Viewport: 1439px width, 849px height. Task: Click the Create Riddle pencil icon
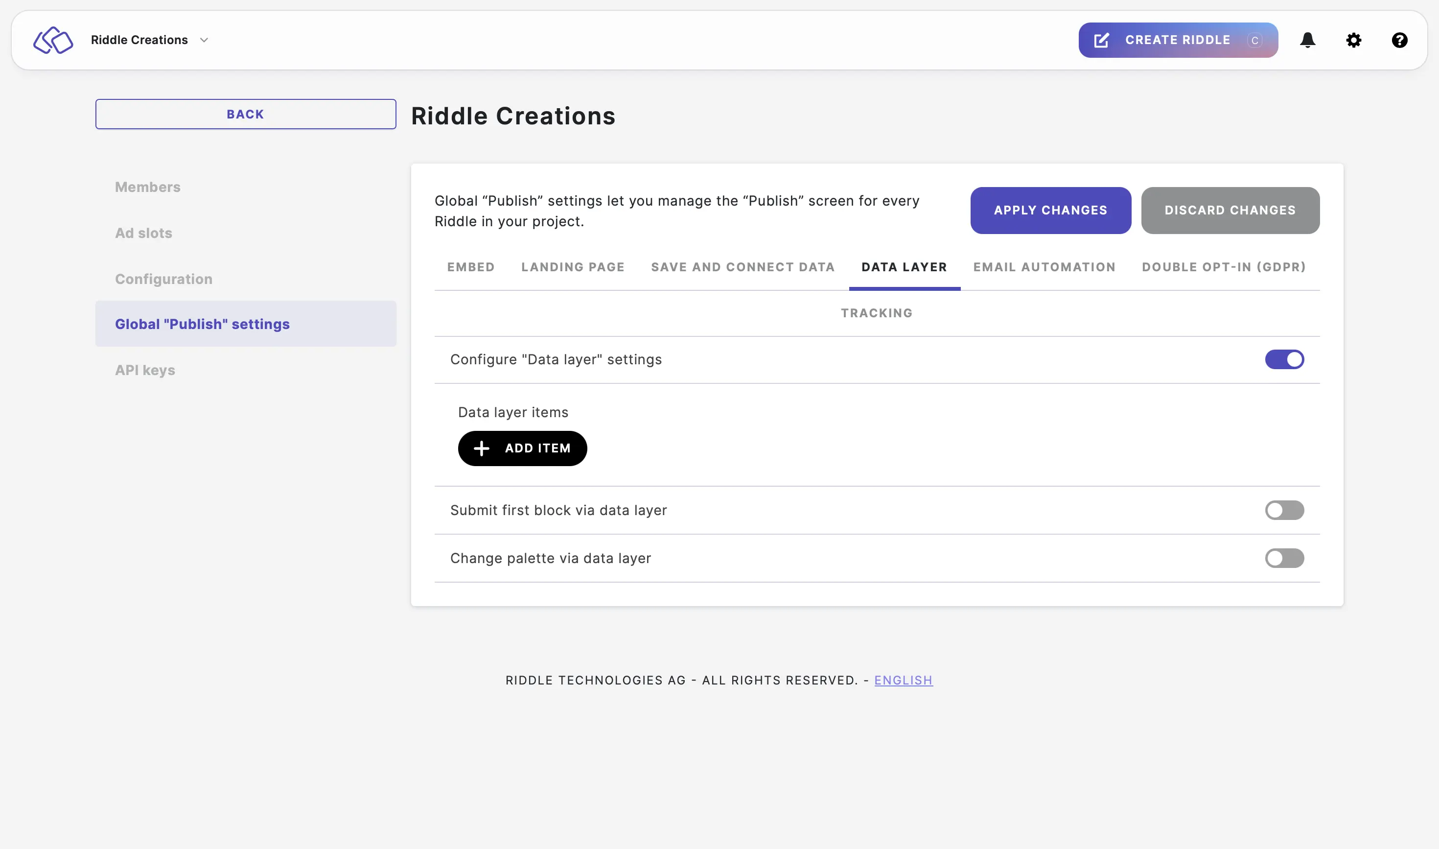(x=1102, y=40)
